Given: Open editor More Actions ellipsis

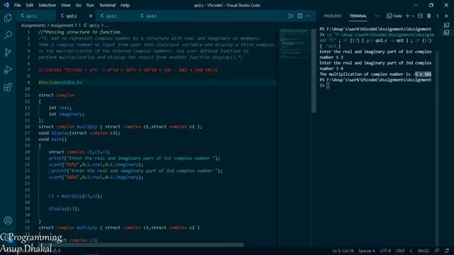Looking at the screenshot, I should (309, 16).
